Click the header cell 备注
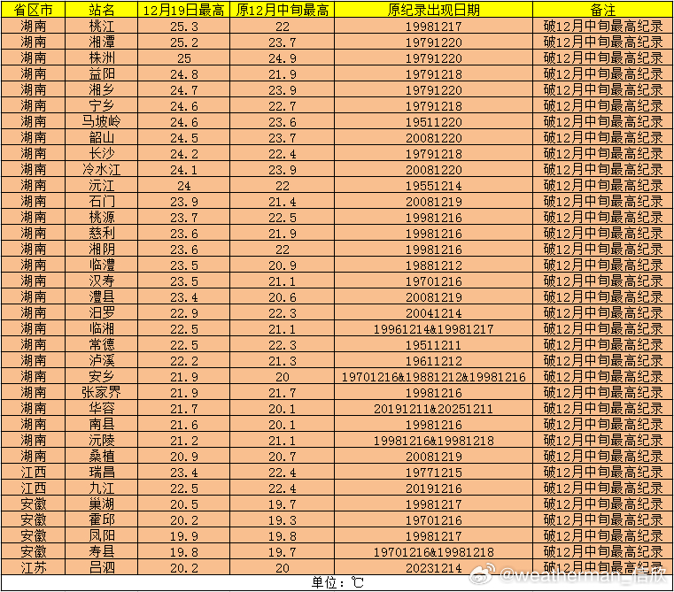 [x=602, y=10]
